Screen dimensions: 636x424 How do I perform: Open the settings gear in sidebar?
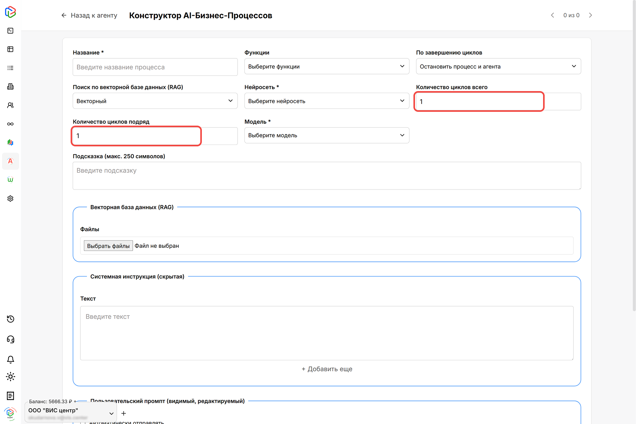pyautogui.click(x=10, y=198)
